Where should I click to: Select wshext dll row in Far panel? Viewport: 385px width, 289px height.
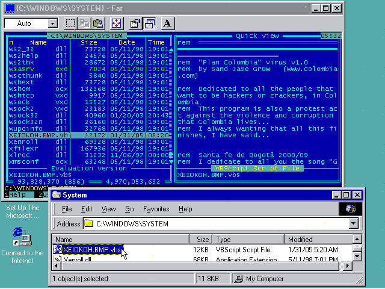pyautogui.click(x=88, y=82)
